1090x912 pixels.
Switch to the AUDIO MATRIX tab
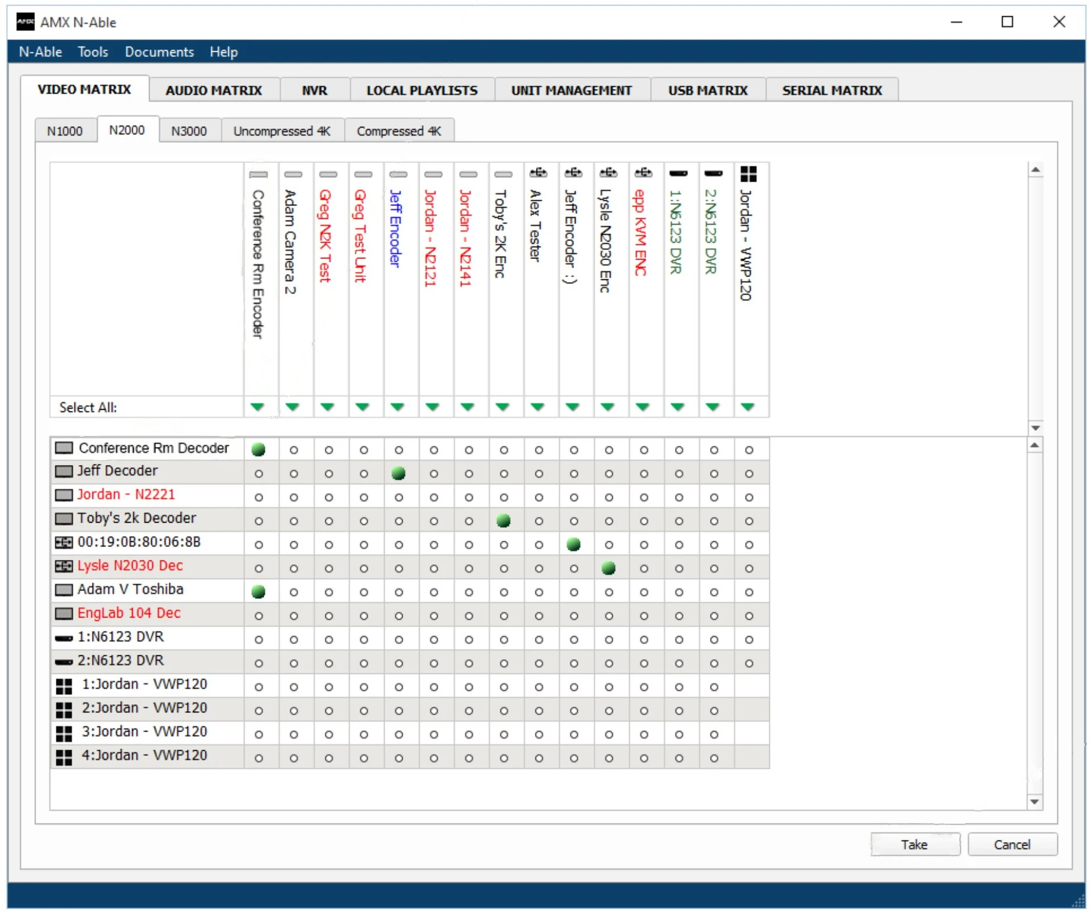(x=213, y=90)
